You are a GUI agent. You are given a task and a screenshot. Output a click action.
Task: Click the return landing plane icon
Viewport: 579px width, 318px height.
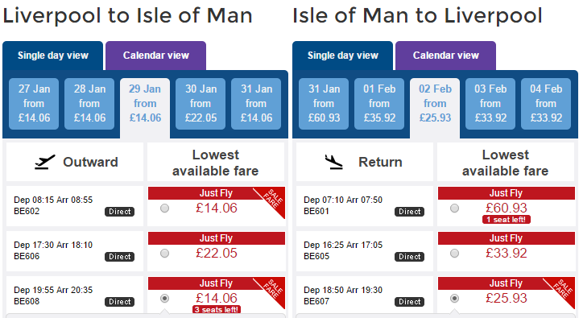[x=334, y=162]
